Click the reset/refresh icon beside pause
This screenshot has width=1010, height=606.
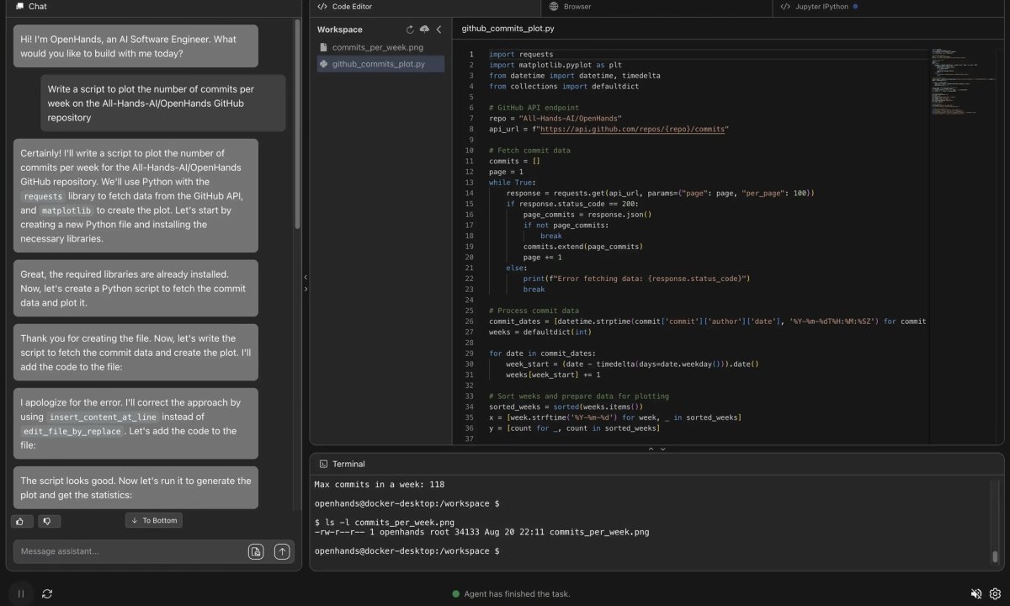tap(47, 593)
